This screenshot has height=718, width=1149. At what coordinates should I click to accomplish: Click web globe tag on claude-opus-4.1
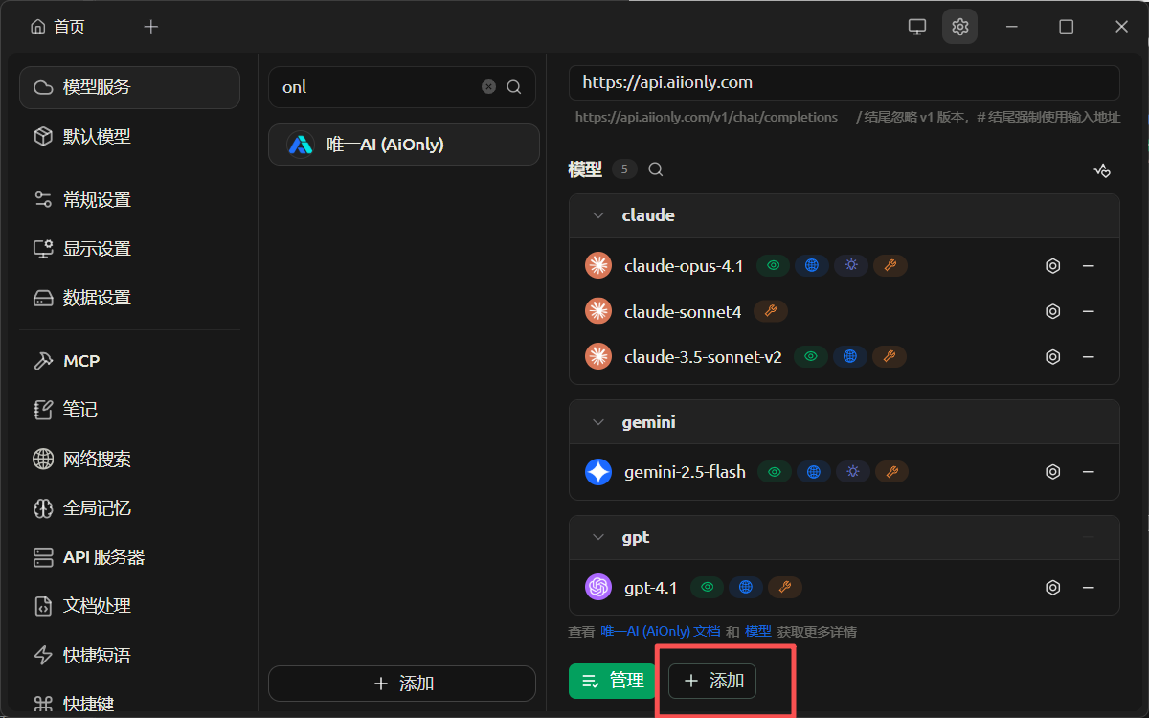point(812,266)
